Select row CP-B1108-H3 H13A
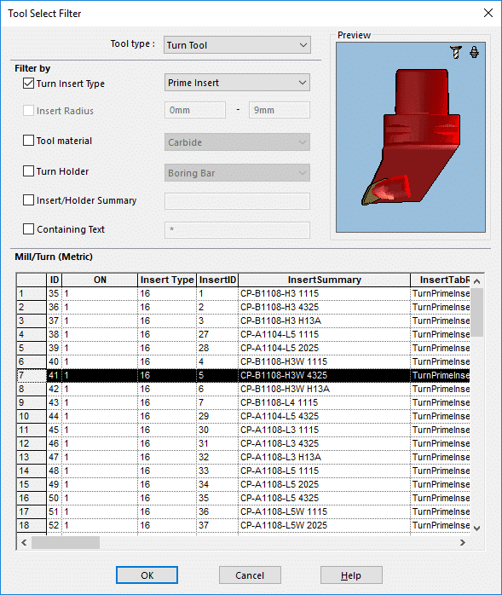 coord(243,321)
